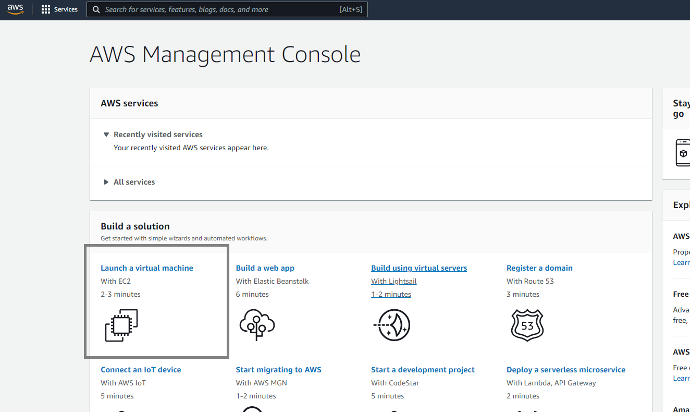Click the Route 53 shield icon
This screenshot has height=412, width=690.
click(527, 325)
